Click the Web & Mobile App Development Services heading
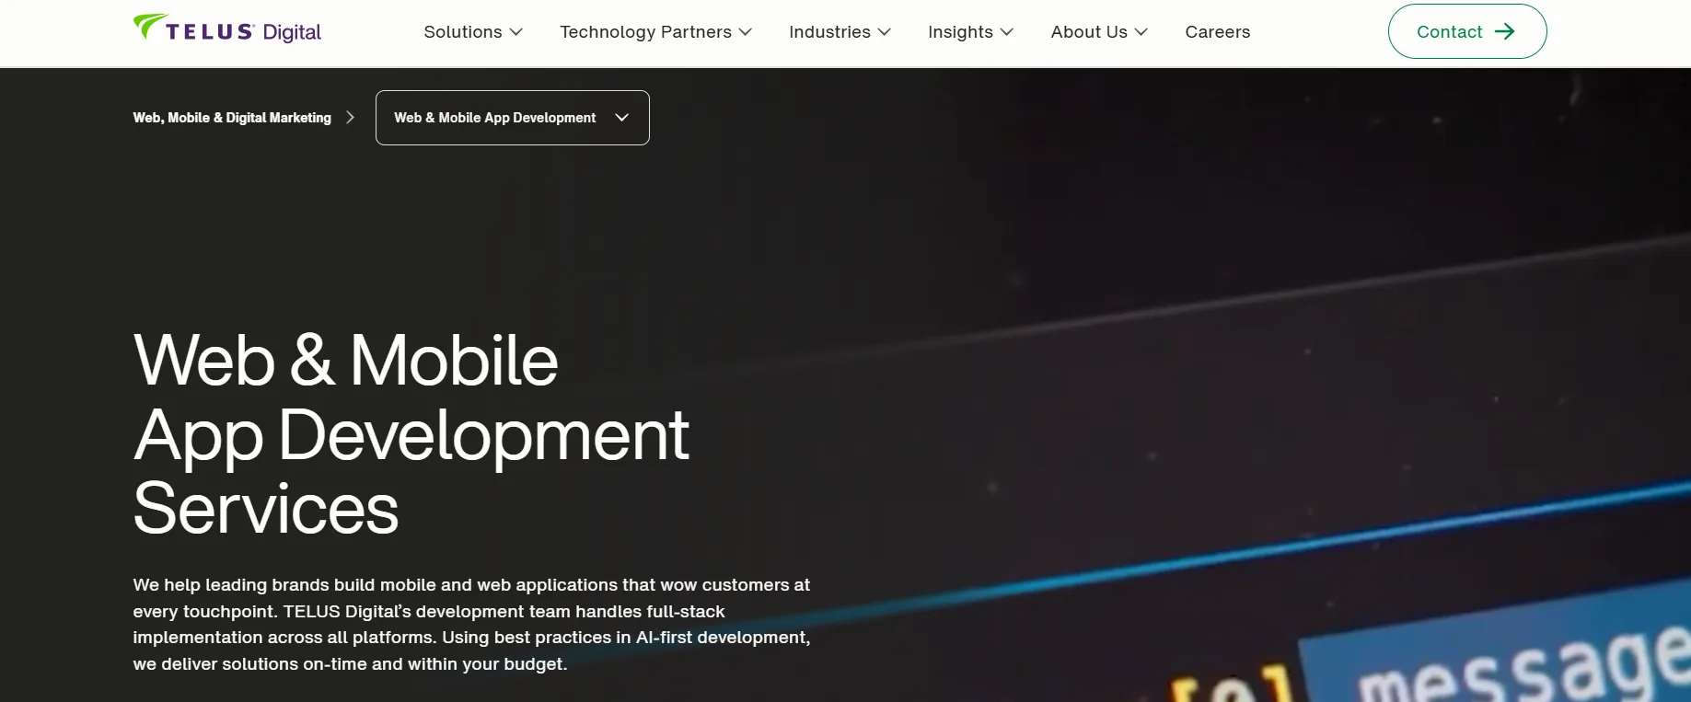The height and width of the screenshot is (702, 1691). coord(411,433)
